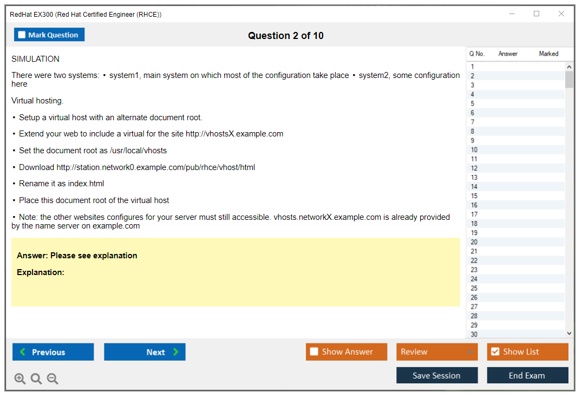Toggle the Mark Question checkbox

pos(22,35)
